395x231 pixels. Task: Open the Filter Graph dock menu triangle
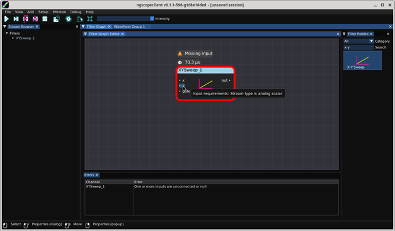(x=83, y=26)
